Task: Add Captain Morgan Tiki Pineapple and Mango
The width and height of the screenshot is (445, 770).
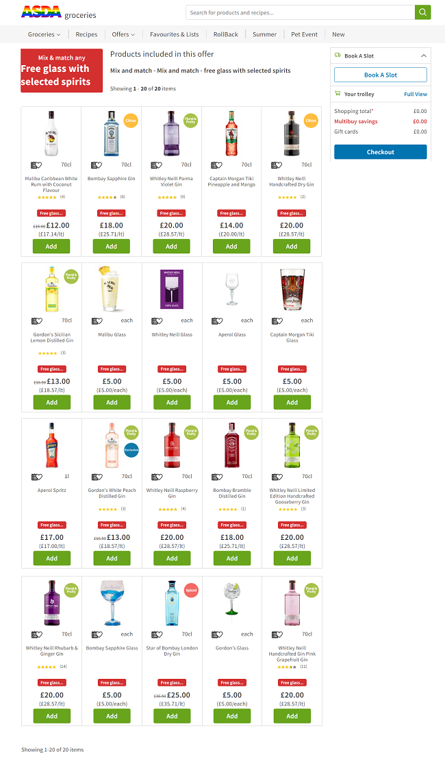Action: coord(231,247)
